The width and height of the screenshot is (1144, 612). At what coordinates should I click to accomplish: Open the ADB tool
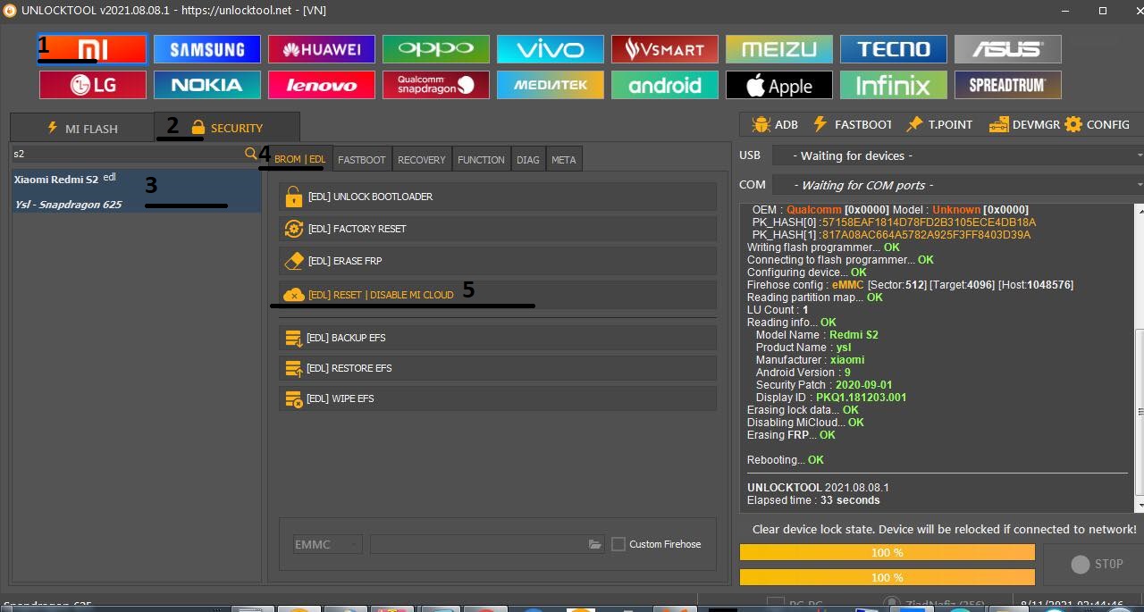click(775, 124)
